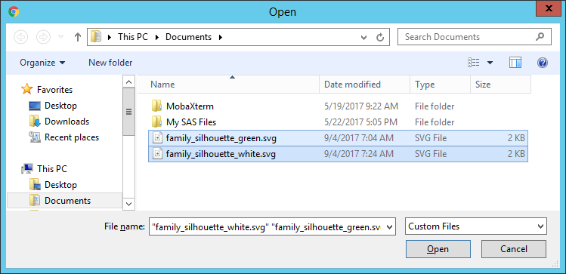This screenshot has width=566, height=274.
Task: Click the My SAS Files folder icon
Action: [x=156, y=122]
